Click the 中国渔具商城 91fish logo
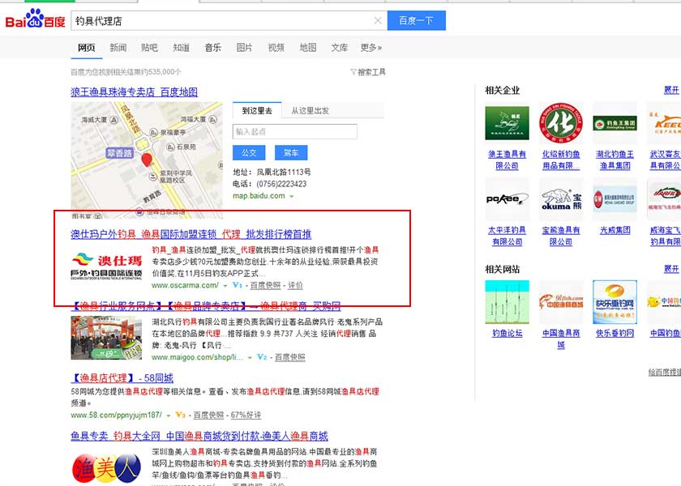This screenshot has height=486, width=681. 561,301
